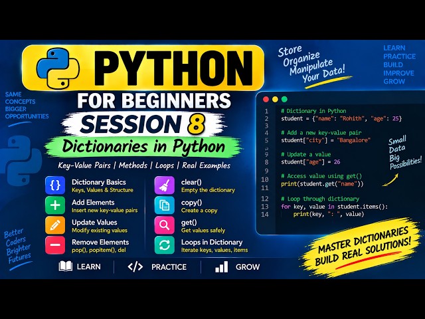Screen dimensions: 425x319
Task: Click the green plus Add Elements icon
Action: coord(55,205)
